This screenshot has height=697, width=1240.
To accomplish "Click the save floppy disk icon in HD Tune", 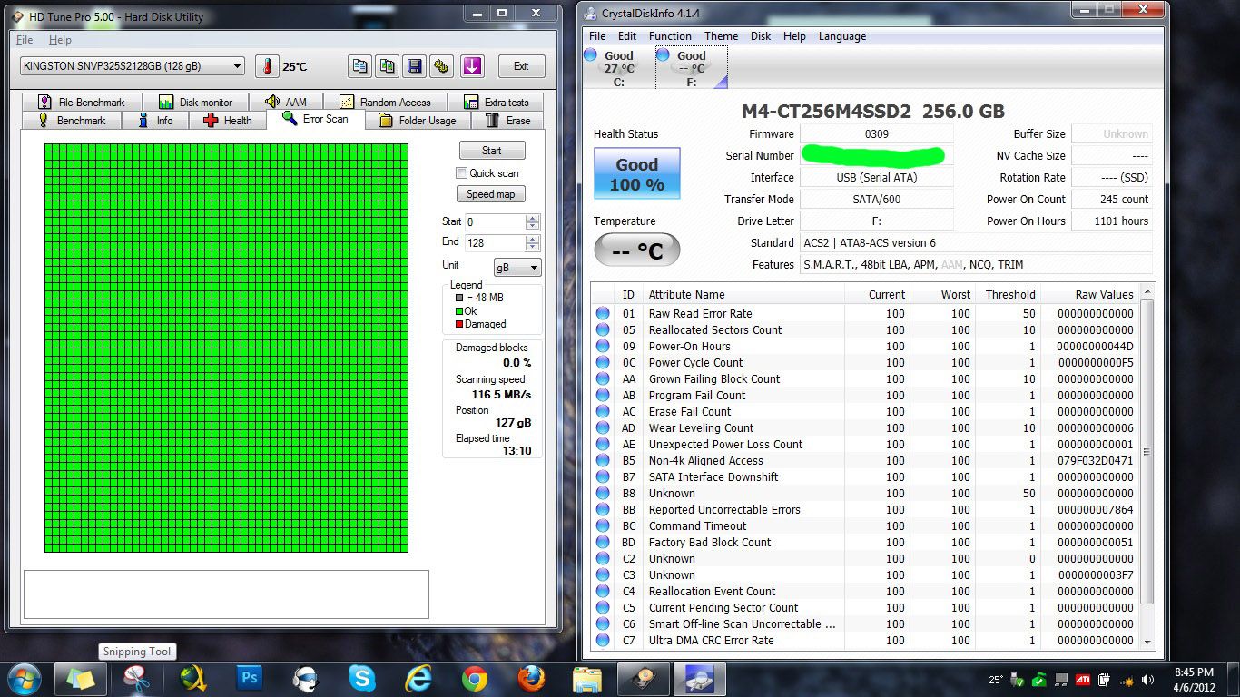I will tap(415, 66).
